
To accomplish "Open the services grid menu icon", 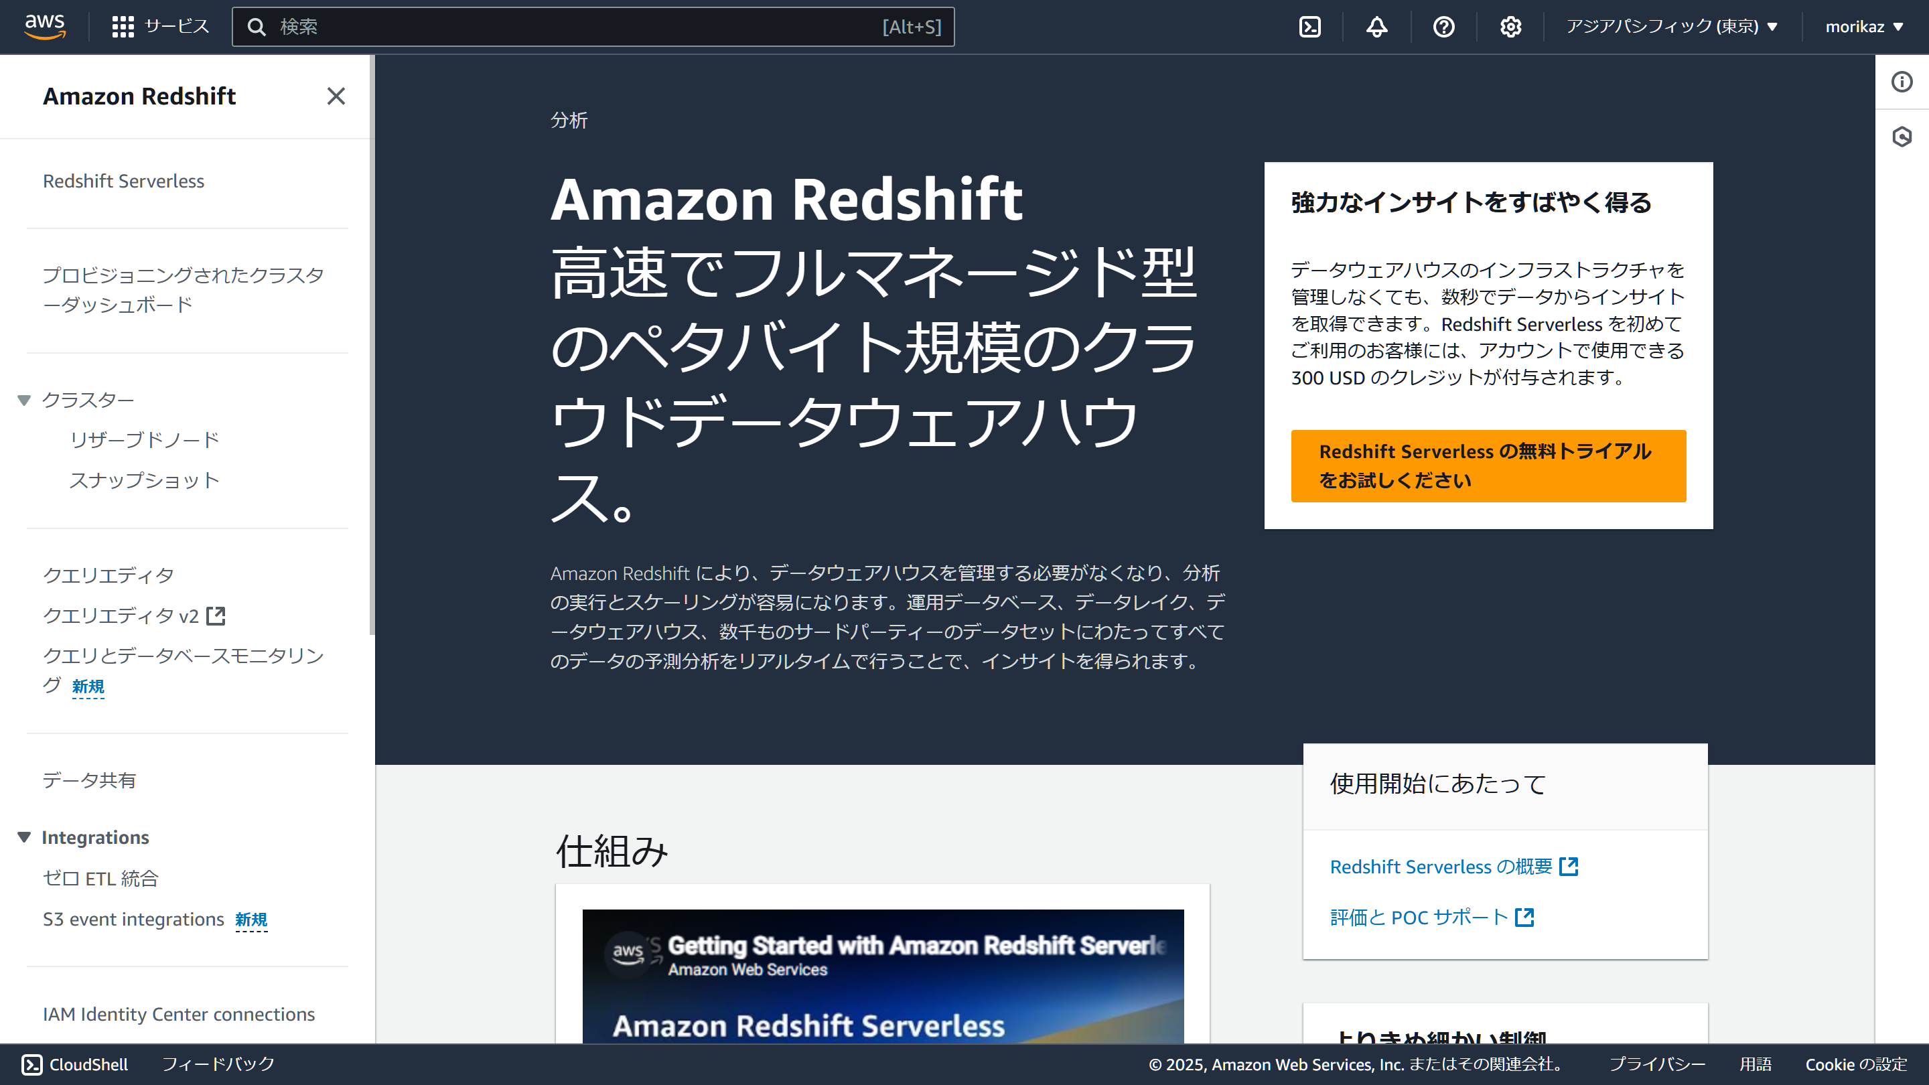I will (123, 27).
